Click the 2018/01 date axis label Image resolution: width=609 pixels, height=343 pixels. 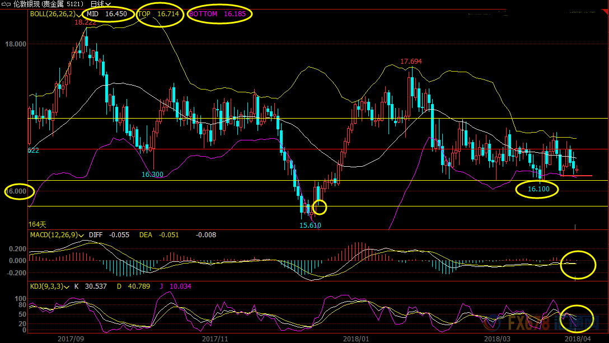tap(356, 339)
